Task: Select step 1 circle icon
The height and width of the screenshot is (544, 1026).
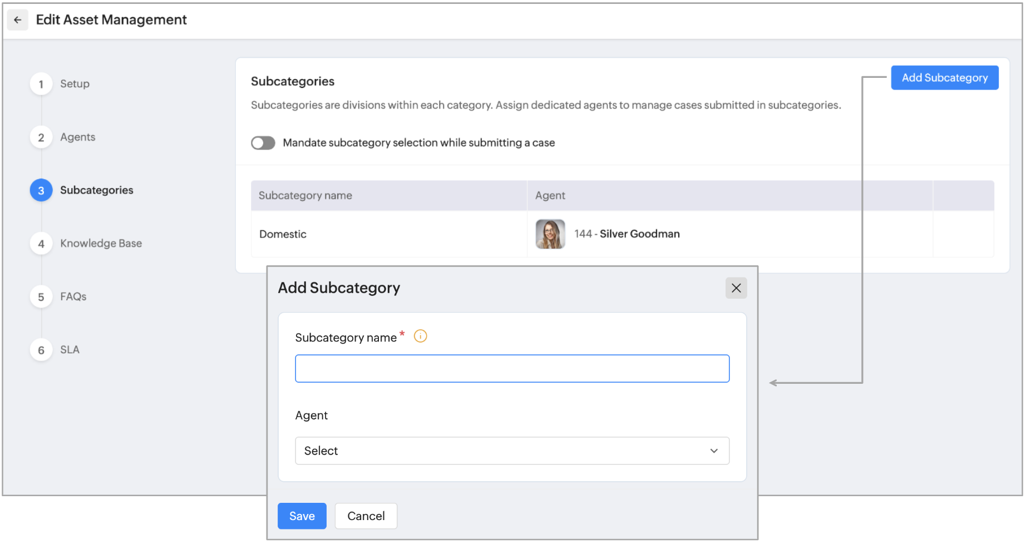Action: [x=41, y=84]
